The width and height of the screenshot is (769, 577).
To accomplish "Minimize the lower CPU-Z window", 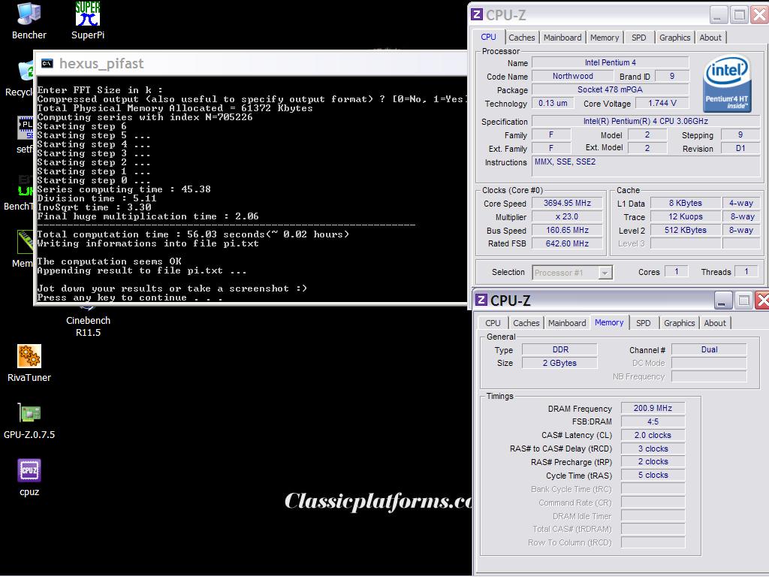I will click(722, 301).
